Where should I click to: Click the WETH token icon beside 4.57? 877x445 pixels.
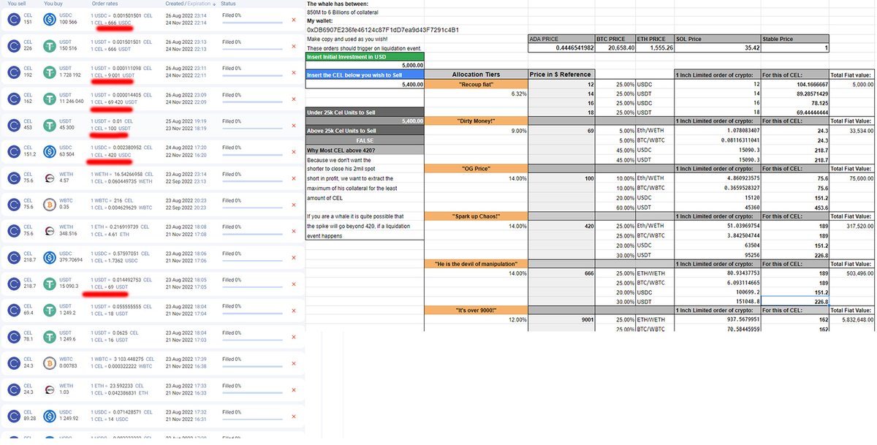click(50, 178)
